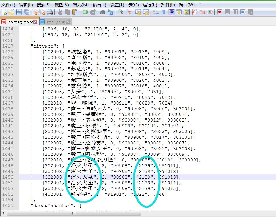Open the 编辑(E) menu
This screenshot has height=217, width=276.
26,5
